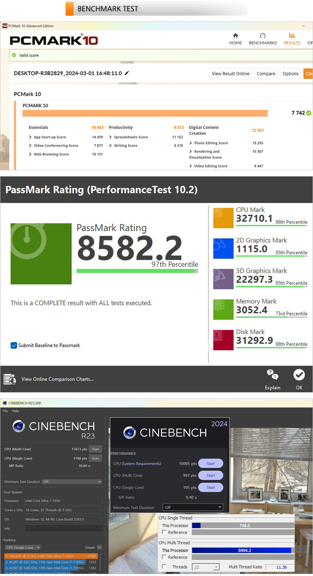The image size is (313, 576).
Task: Start CPU Multi Core test in R23
Action: point(95,449)
